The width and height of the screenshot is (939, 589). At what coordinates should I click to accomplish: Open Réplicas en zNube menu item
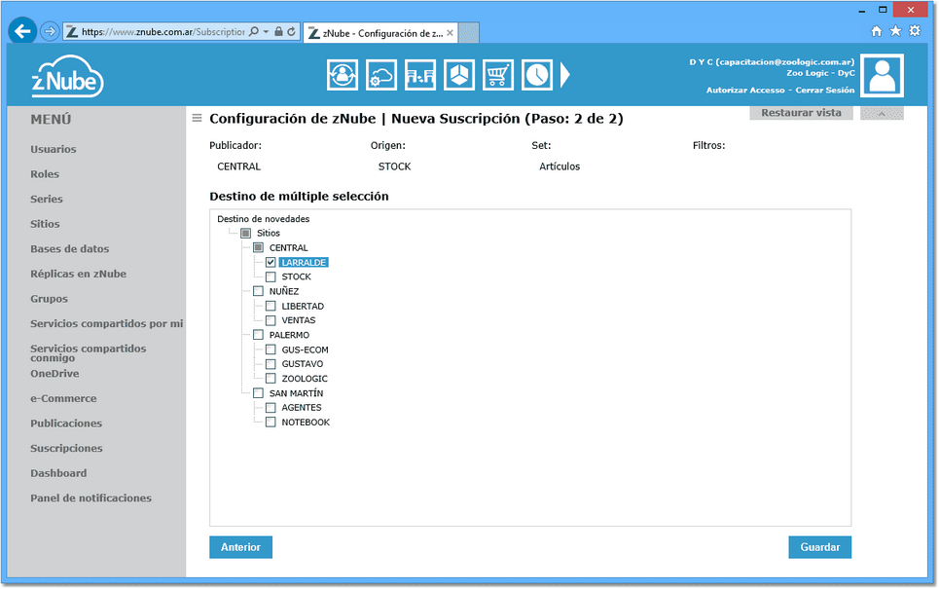pyautogui.click(x=79, y=274)
